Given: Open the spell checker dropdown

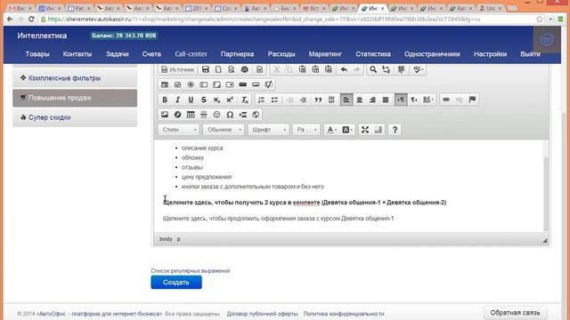Looking at the screenshot, I should click(x=418, y=69).
